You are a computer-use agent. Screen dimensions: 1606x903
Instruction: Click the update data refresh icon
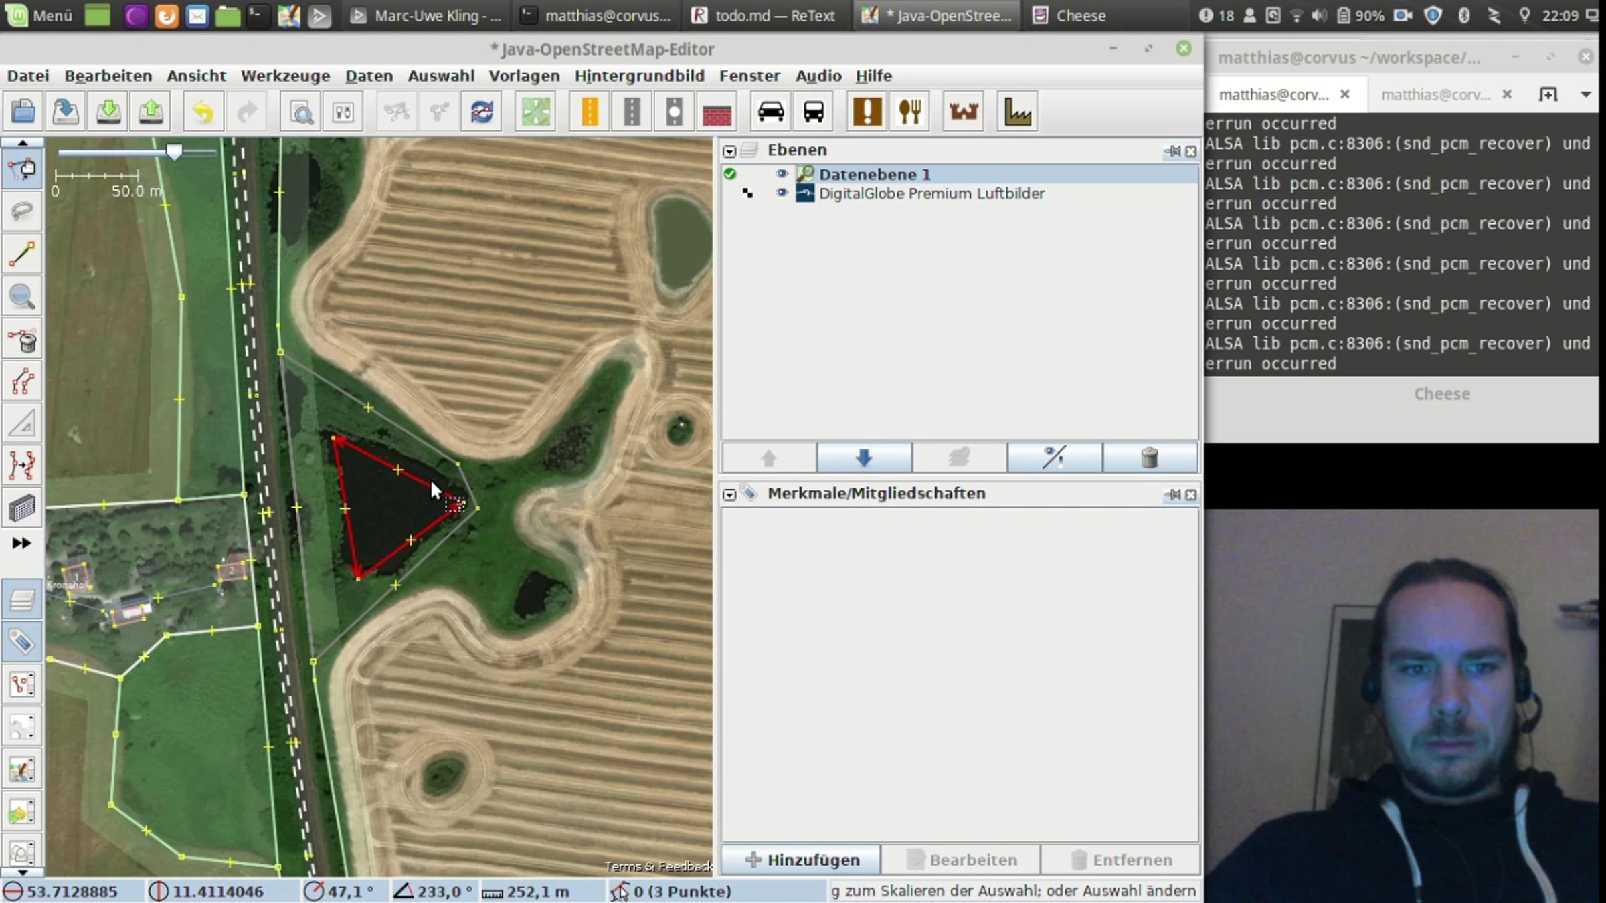click(482, 111)
